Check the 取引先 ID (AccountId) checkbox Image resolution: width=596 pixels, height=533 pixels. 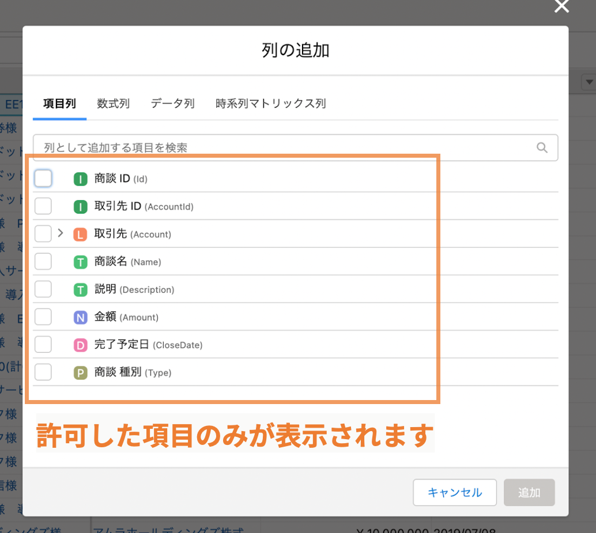pos(43,206)
